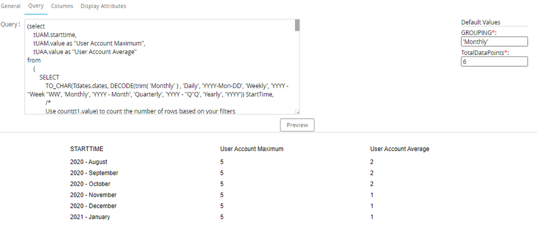Viewport: 537px width, 235px height.
Task: Select the 2020 - October row
Action: click(90, 184)
